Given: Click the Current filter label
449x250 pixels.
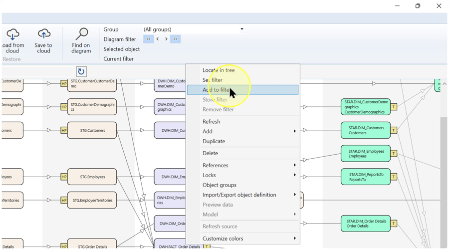Looking at the screenshot, I should 118,59.
